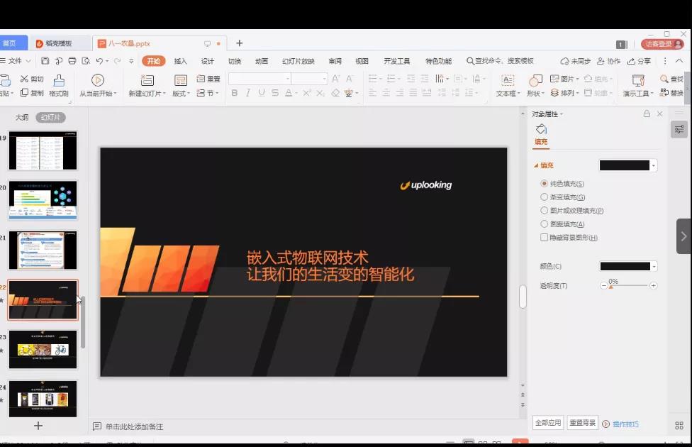Enable 隐藏背景图形(H) checkbox
The image size is (692, 447).
tap(545, 238)
